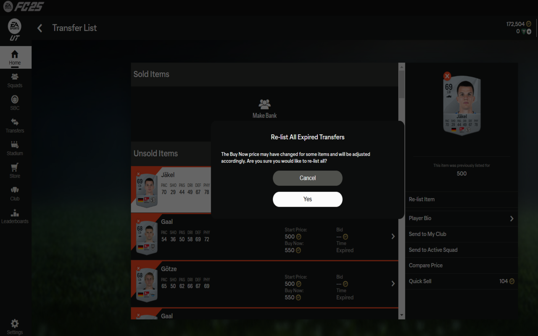This screenshot has height=336, width=538.
Task: Open SBC from the sidebar
Action: pyautogui.click(x=15, y=103)
